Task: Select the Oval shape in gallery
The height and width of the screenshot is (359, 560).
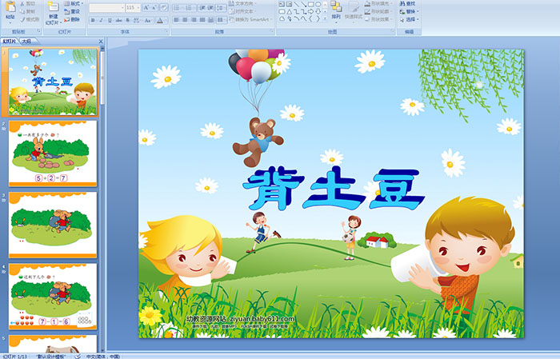Action: pos(318,4)
